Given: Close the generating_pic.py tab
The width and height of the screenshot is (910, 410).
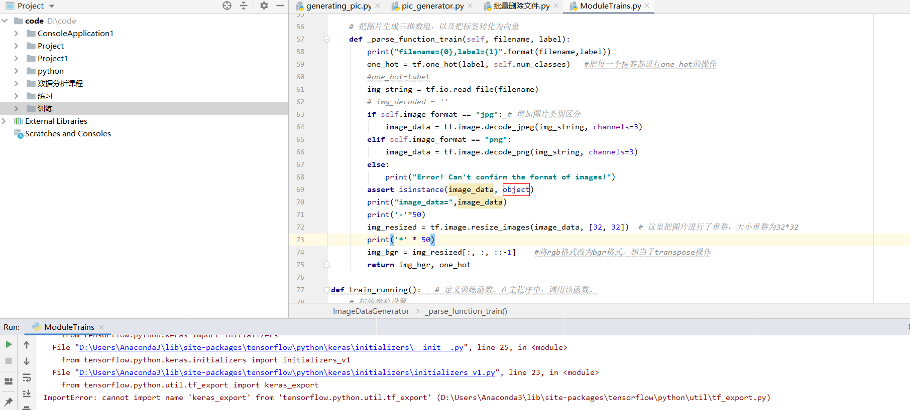Looking at the screenshot, I should pos(378,6).
